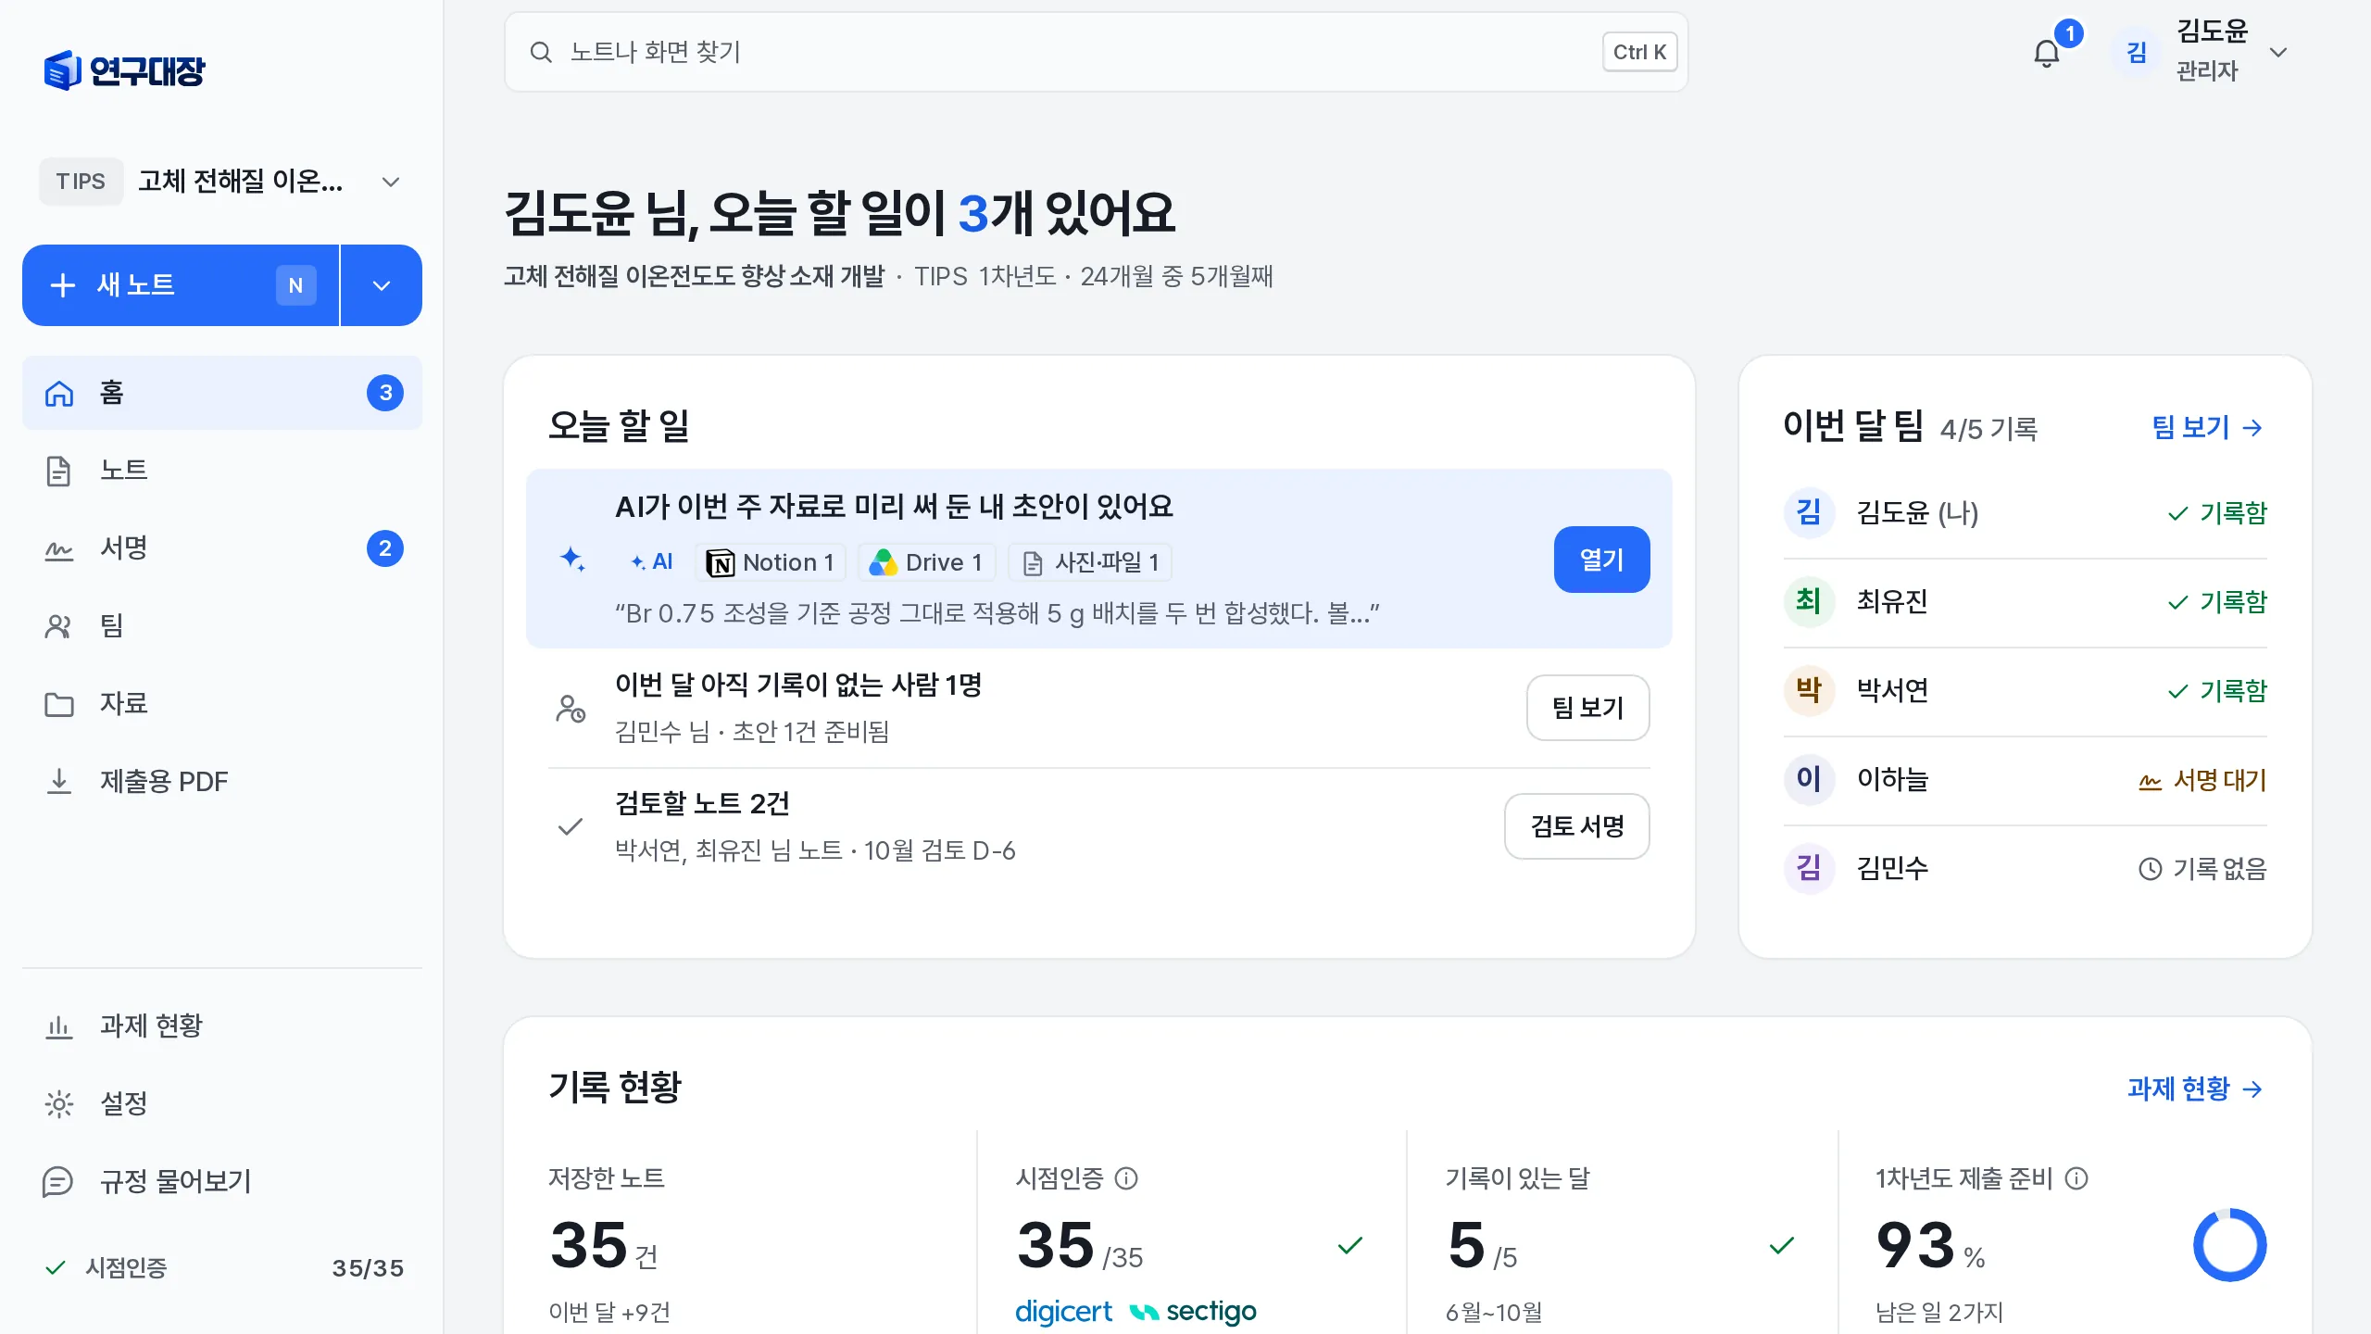
Task: Expand the user account chevron
Action: pyautogui.click(x=2279, y=53)
